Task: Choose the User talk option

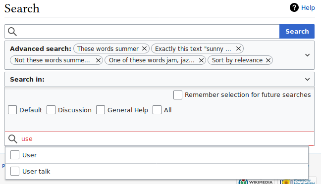Action: (x=157, y=171)
